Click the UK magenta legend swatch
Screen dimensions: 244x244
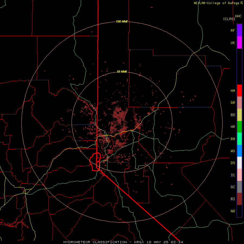239,43
